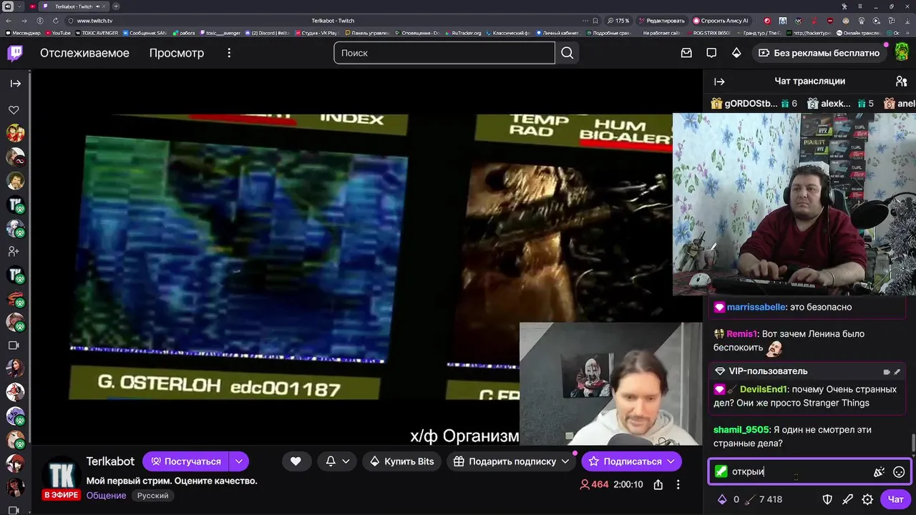Open the whispers speech bubble icon
916x515 pixels.
711,53
